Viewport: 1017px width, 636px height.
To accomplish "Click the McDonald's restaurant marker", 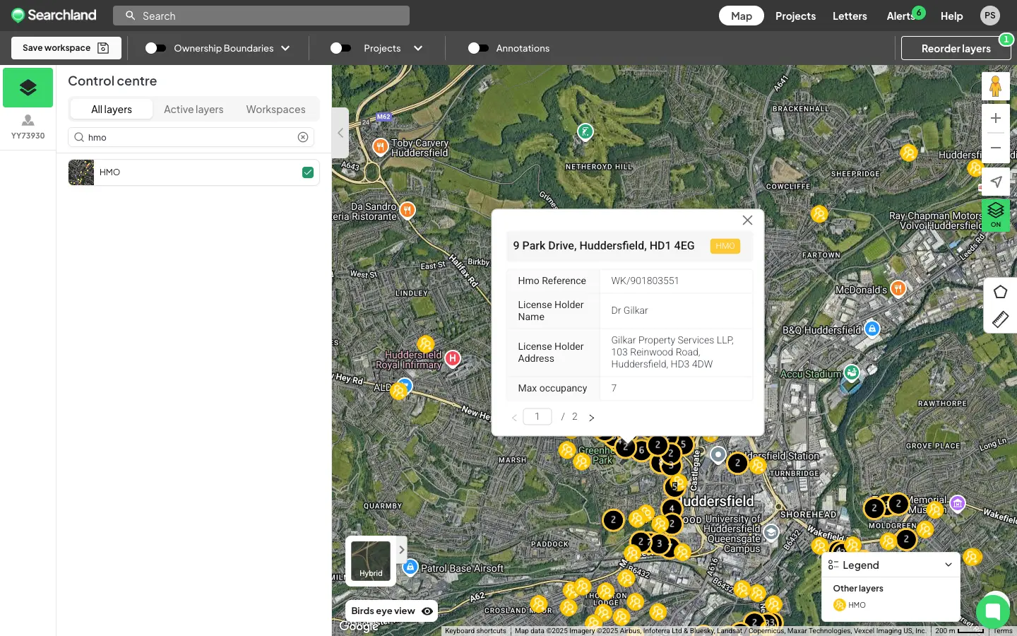I will tap(898, 288).
